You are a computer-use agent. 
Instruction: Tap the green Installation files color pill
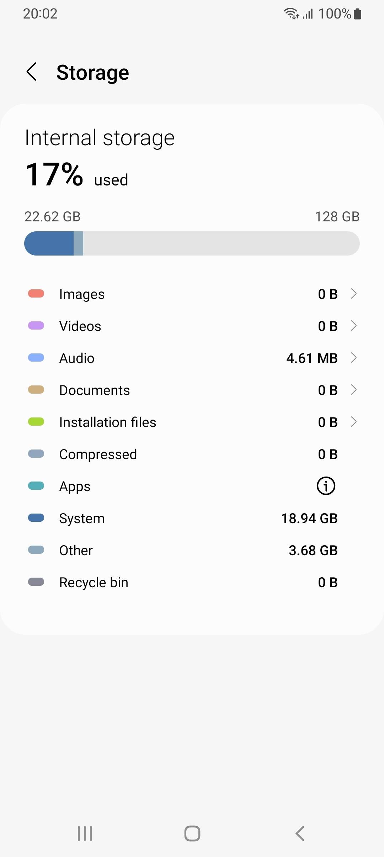coord(36,422)
